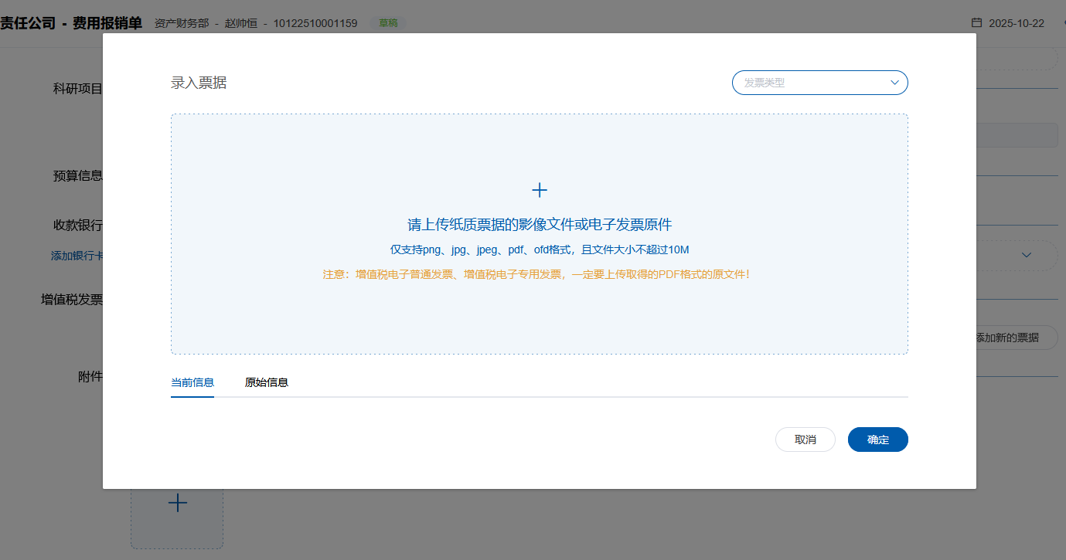Click the plus icon in attachment box
Viewport: 1066px width, 560px height.
click(x=178, y=504)
